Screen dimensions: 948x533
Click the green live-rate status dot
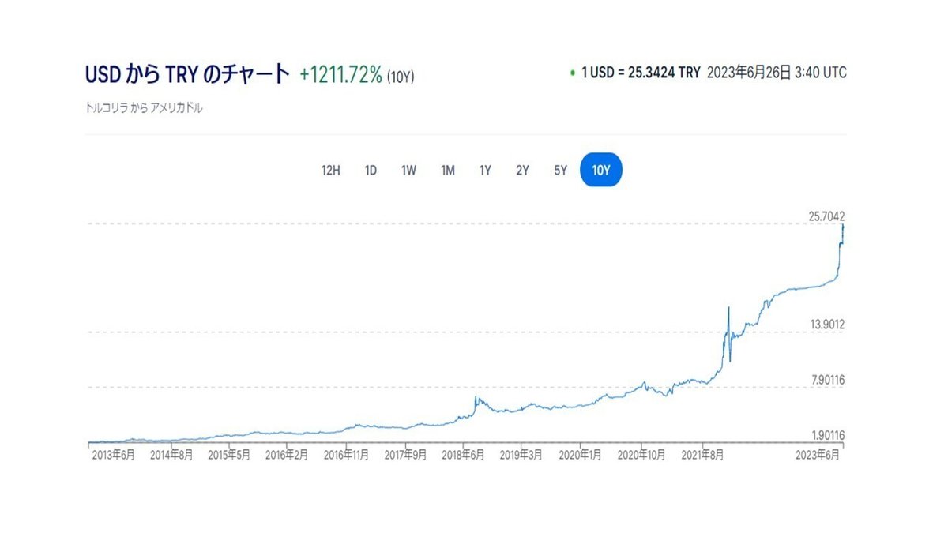pyautogui.click(x=573, y=73)
